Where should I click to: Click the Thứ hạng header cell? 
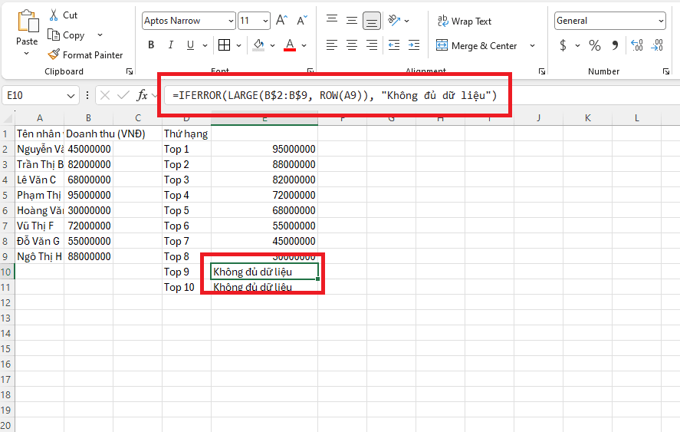coord(186,134)
